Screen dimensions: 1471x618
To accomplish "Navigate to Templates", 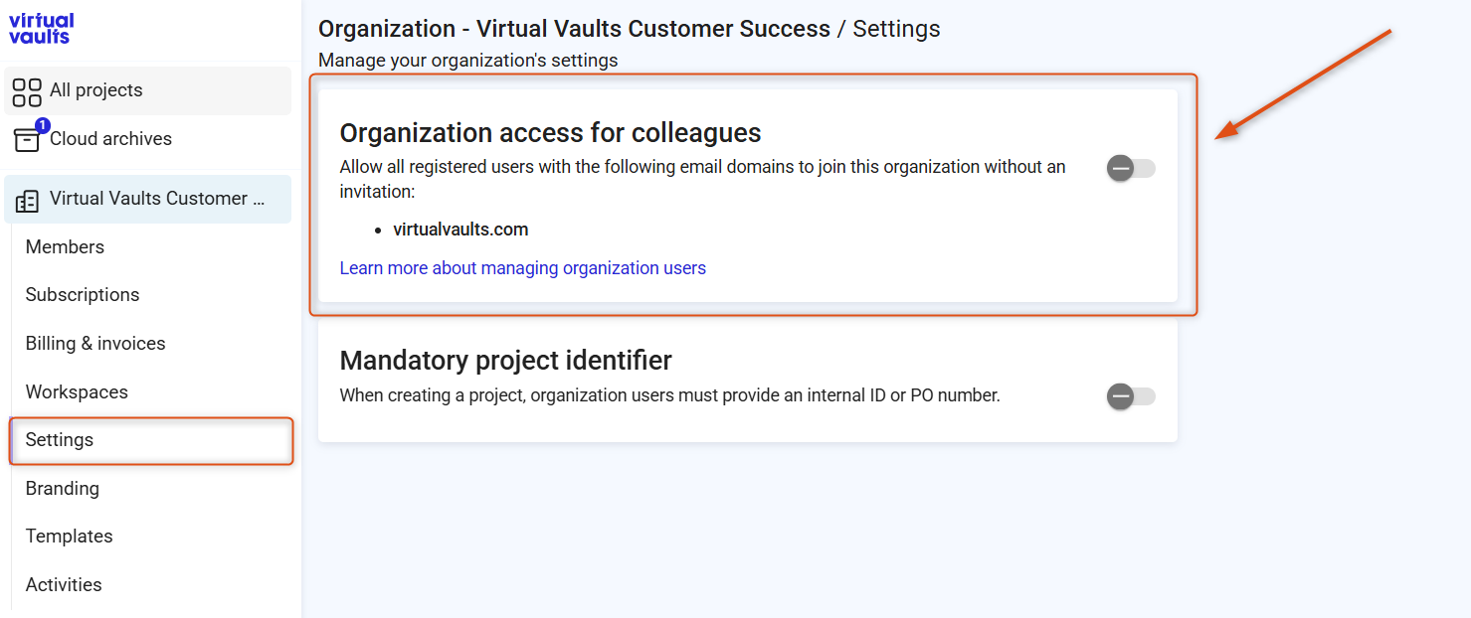I will pos(70,536).
